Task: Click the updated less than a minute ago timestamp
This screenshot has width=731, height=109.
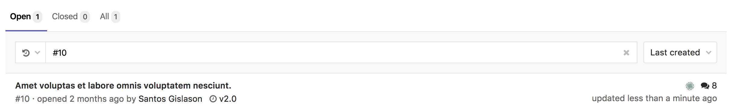Action: click(654, 98)
